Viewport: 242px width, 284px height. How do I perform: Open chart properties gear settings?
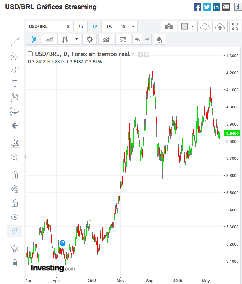click(x=89, y=39)
